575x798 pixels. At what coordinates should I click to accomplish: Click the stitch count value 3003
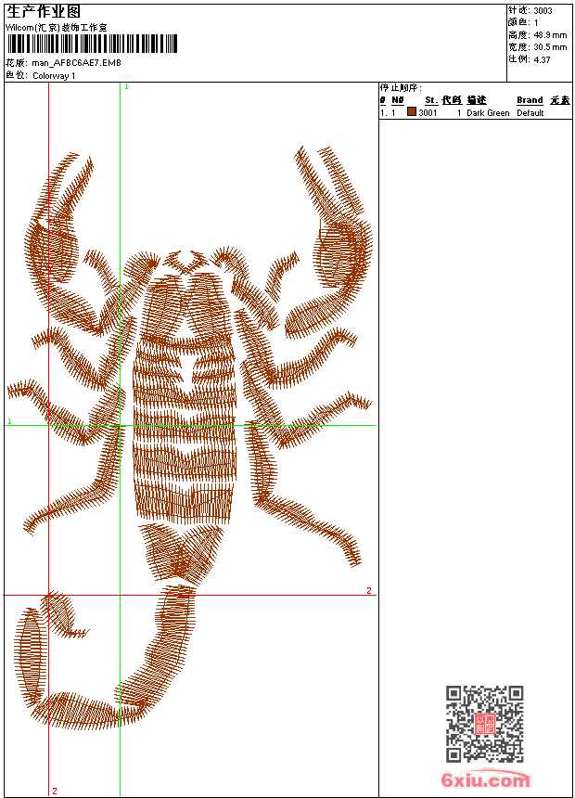(x=543, y=10)
